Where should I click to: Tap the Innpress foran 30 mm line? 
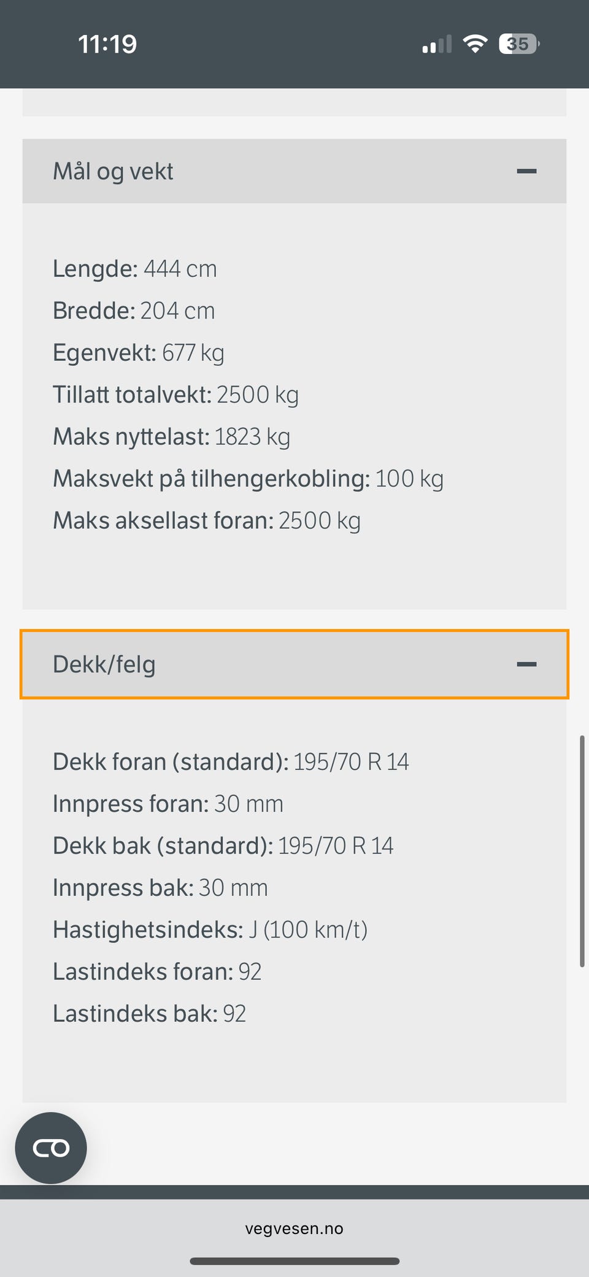(167, 804)
